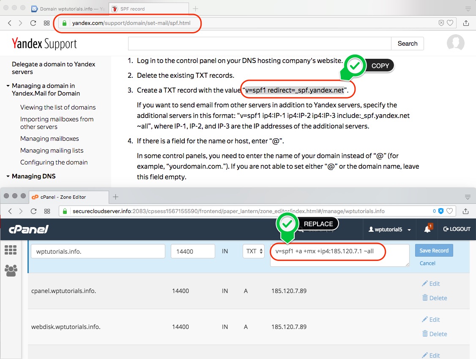Open User Manager icon in cPanel sidebar
476x359 pixels.
point(11,270)
